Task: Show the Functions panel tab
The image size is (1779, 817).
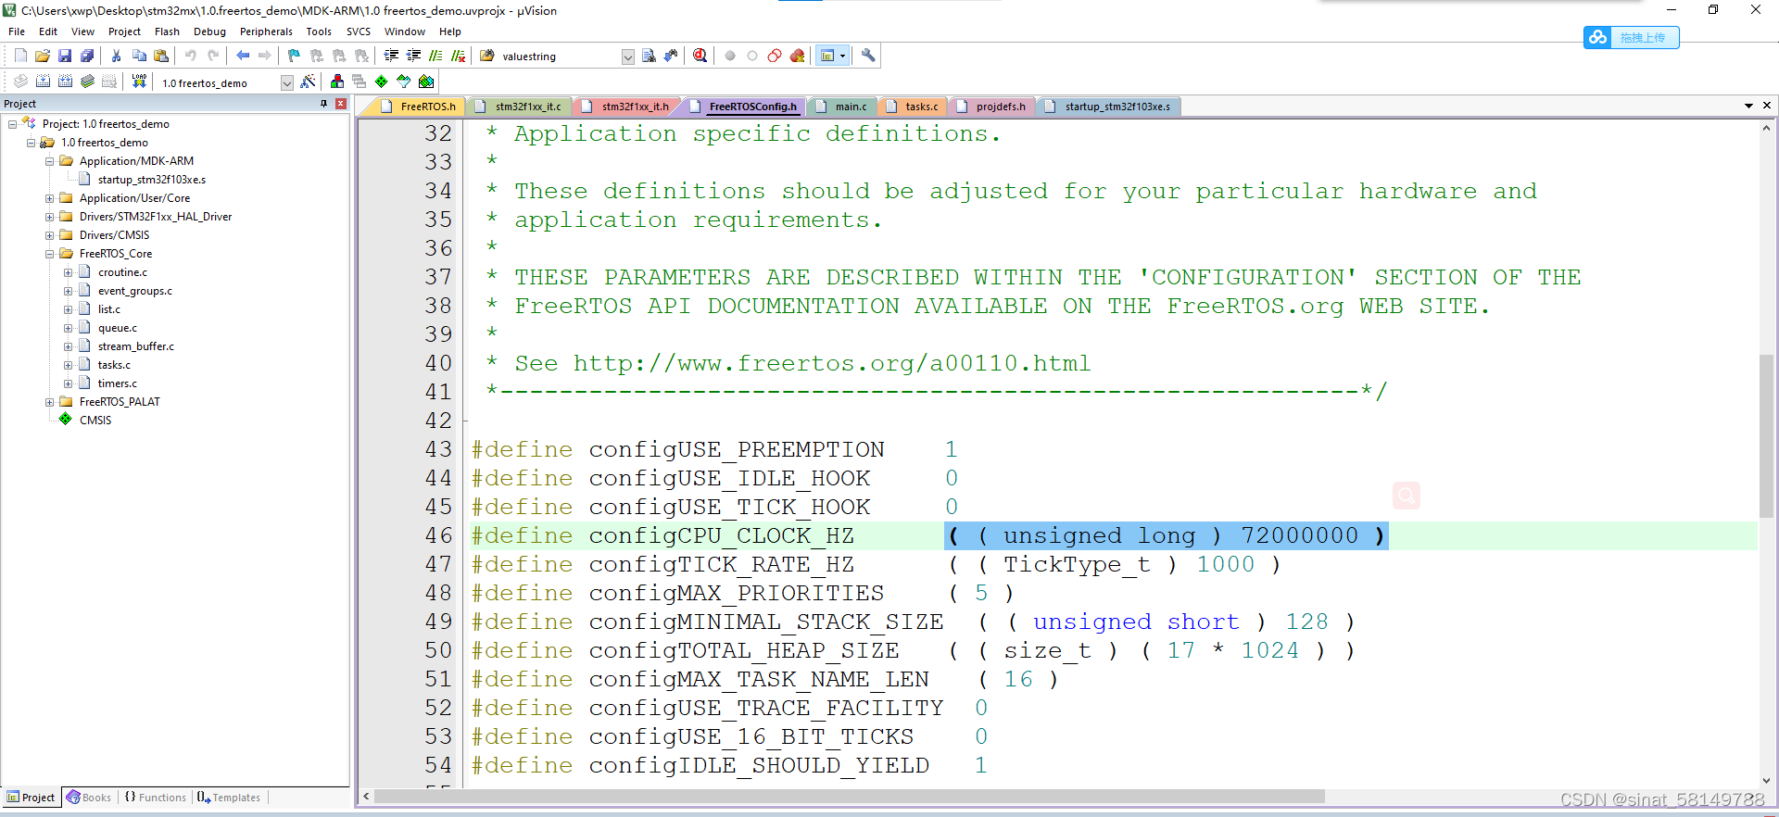Action: (x=156, y=798)
